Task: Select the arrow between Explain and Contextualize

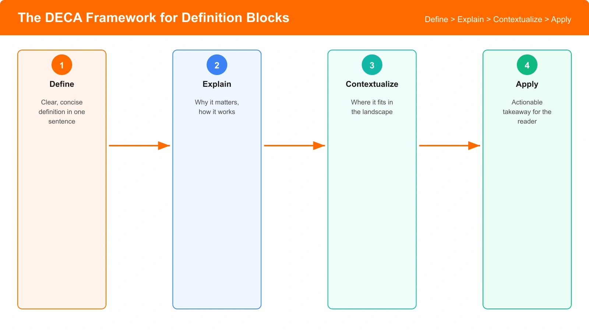Action: click(294, 146)
